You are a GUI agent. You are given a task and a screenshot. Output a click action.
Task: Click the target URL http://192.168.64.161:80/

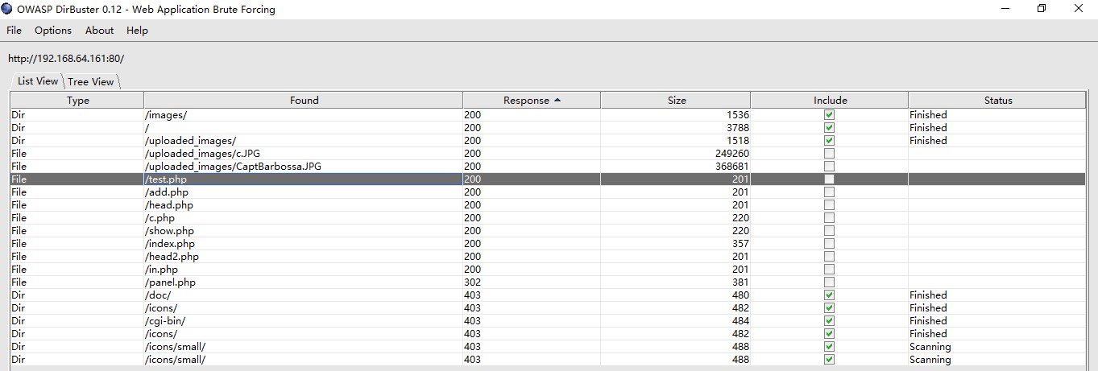point(66,59)
